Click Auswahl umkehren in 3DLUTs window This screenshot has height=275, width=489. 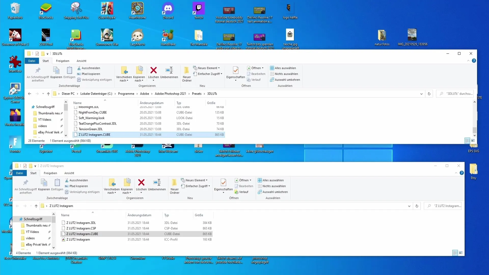pos(285,80)
